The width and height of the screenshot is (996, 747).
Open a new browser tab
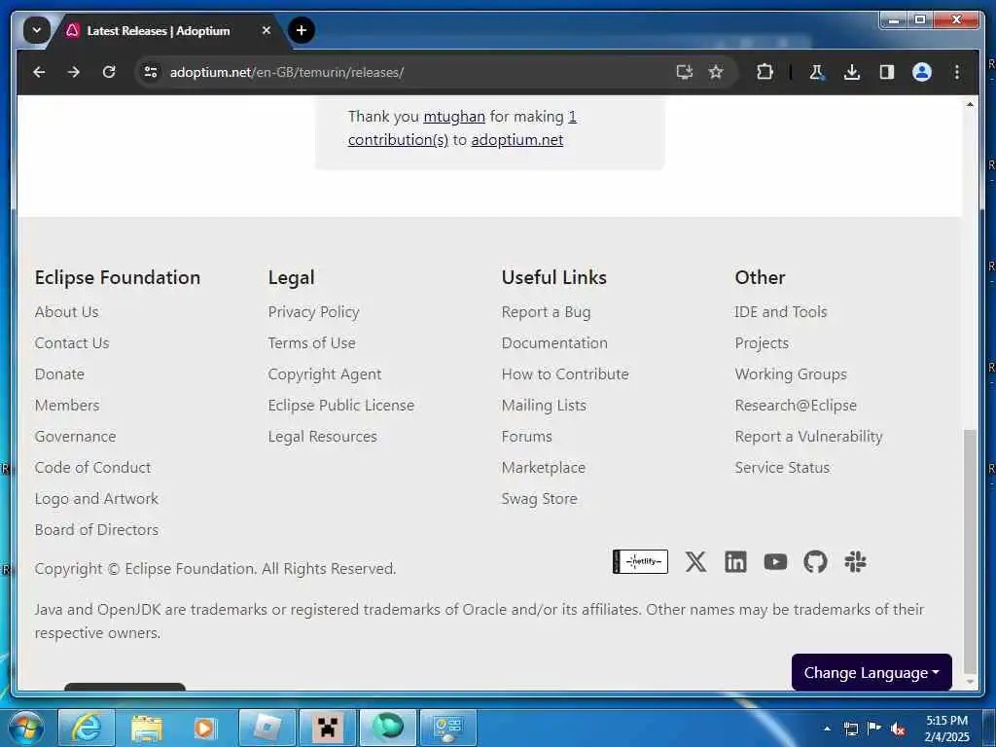(302, 30)
